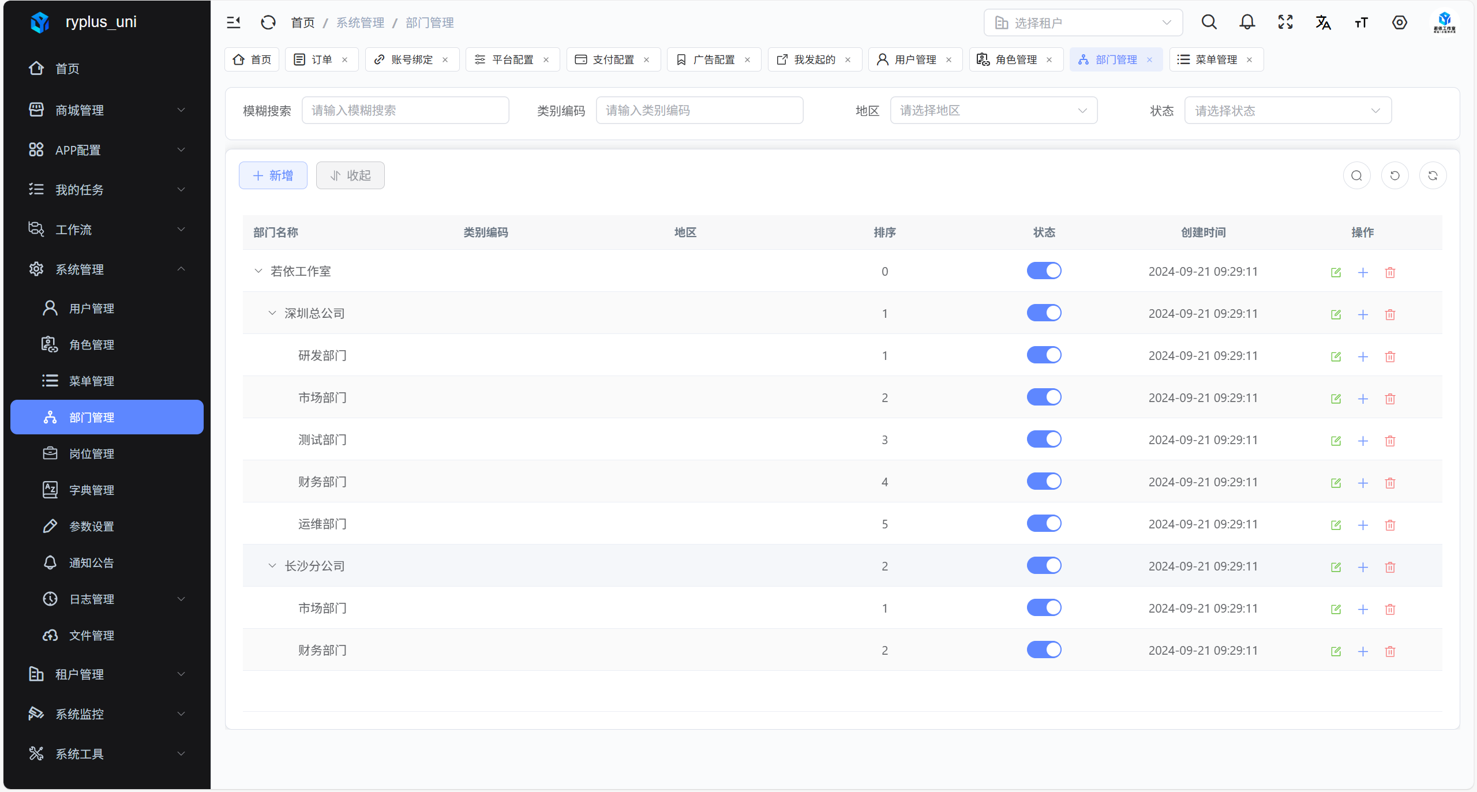
Task: Click the edit icon for 研发部门 row
Action: (x=1336, y=356)
